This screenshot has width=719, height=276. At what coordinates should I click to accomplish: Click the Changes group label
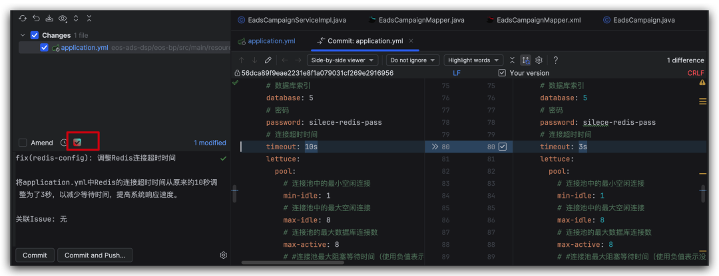point(56,35)
